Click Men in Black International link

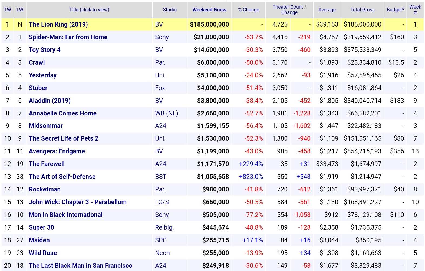[x=65, y=215]
